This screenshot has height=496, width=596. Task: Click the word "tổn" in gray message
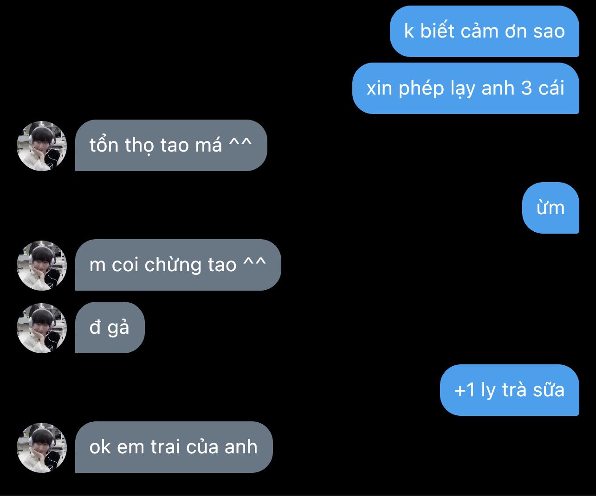point(105,145)
